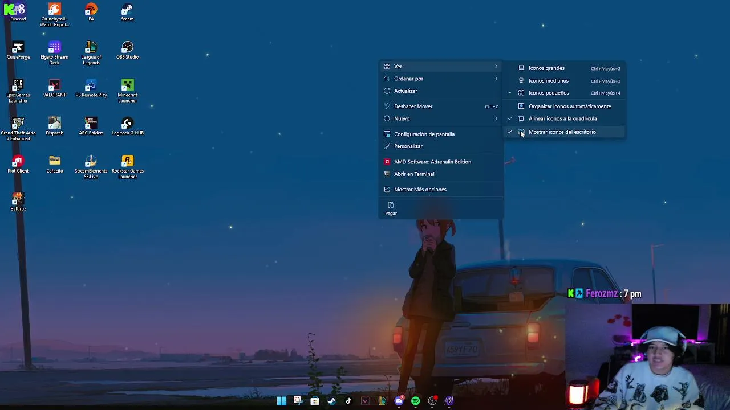Select the OBS Studio desktop icon
Viewport: 730px width, 410px height.
point(127,51)
